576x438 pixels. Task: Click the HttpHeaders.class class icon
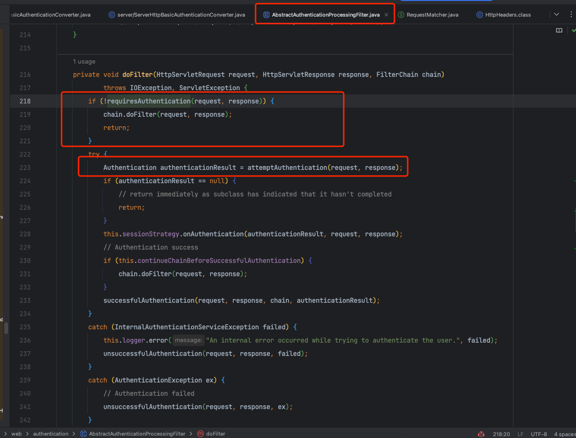(480, 15)
